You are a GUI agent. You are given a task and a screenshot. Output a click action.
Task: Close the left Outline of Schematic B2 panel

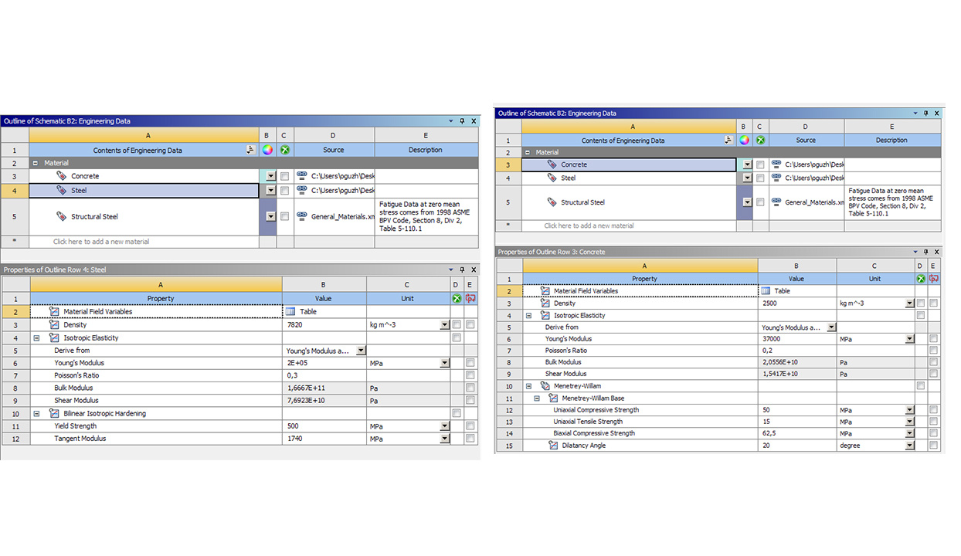point(473,121)
